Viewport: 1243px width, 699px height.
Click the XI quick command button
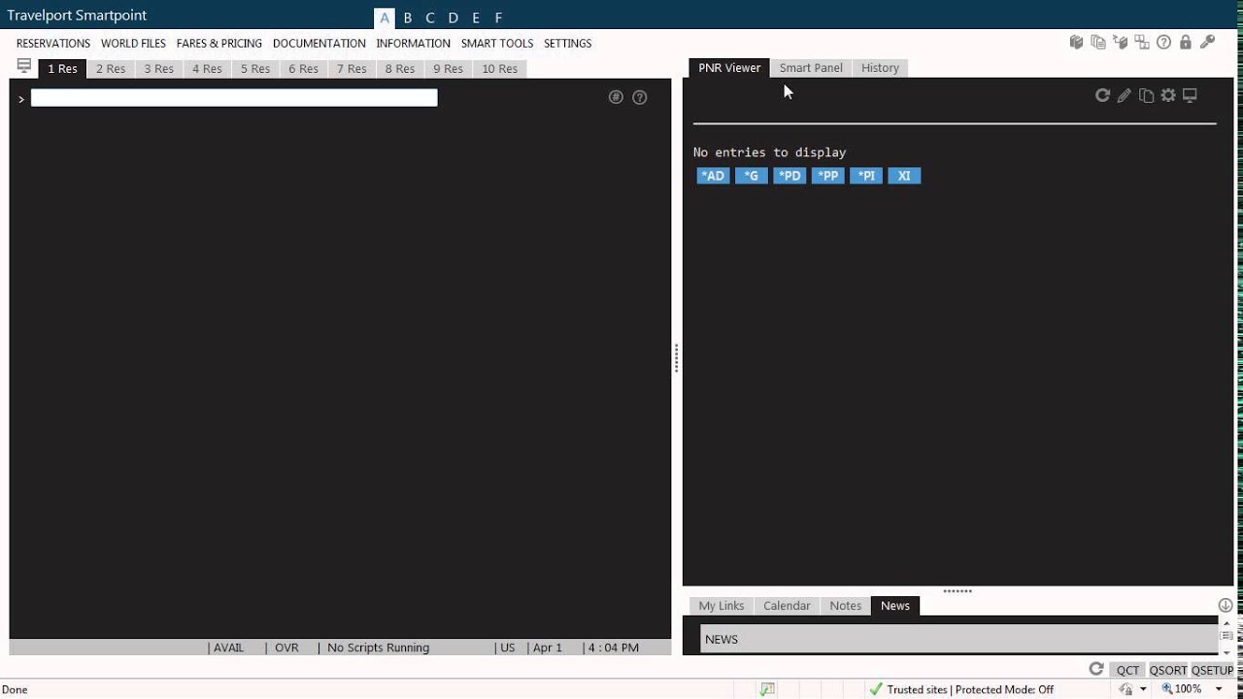point(904,176)
